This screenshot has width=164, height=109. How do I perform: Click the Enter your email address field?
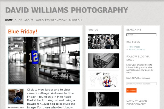tap(141, 84)
